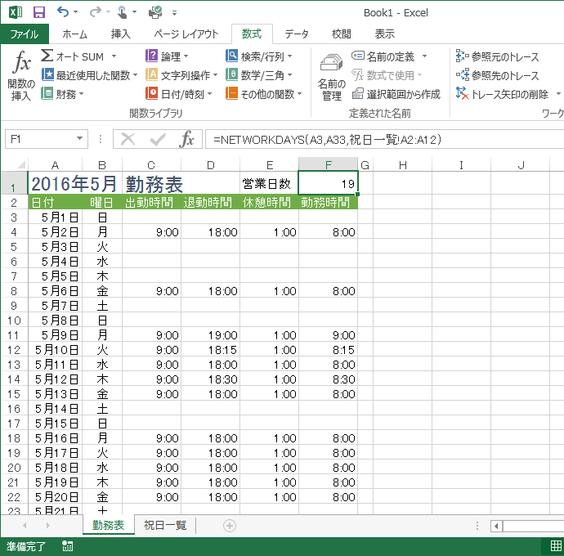Screen dimensions: 564x556
Task: Click the sheet tab scroll right arrow
Action: (48, 526)
